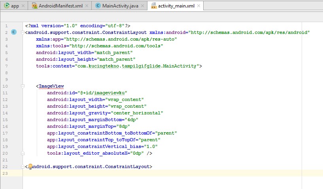
Task: Click the layout_marginBottom "4dp" value
Action: (131, 120)
